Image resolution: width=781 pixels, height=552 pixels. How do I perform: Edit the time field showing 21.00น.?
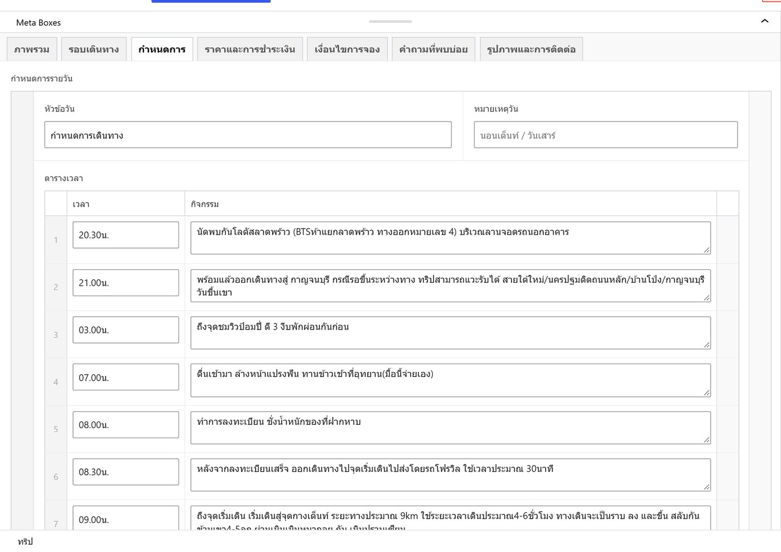126,283
